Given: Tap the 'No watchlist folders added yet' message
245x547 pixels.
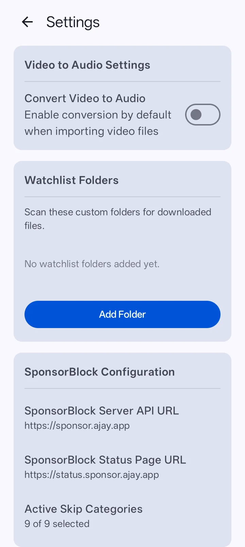Looking at the screenshot, I should (x=92, y=264).
